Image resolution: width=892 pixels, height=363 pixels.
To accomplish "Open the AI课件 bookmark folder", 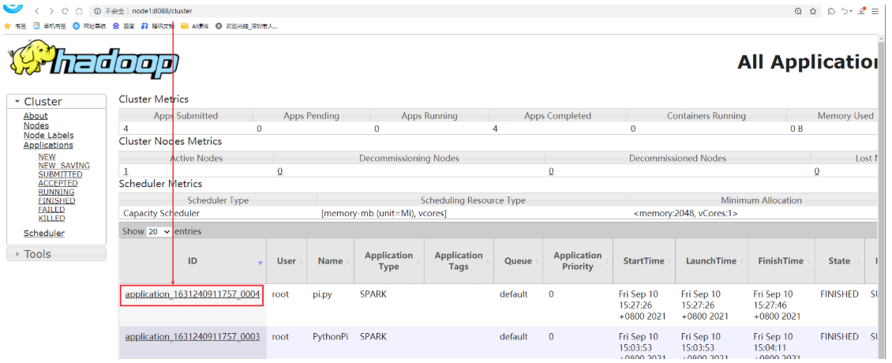I will [194, 26].
